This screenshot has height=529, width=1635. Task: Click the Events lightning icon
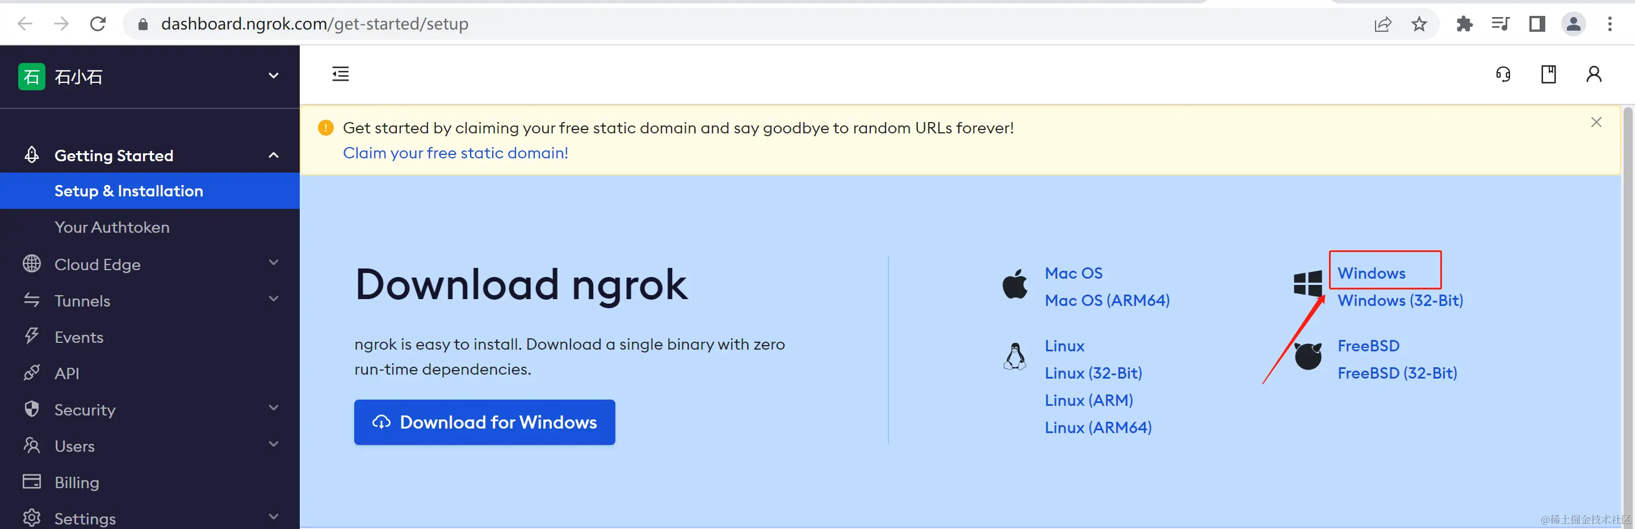(x=31, y=336)
